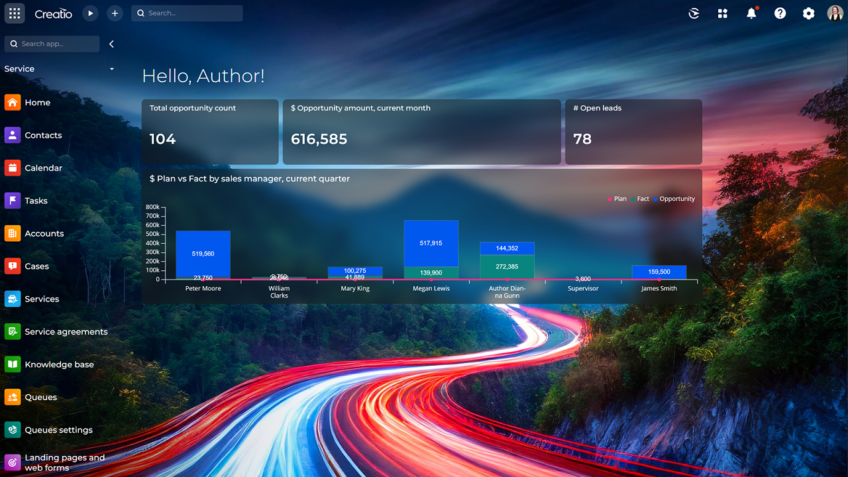This screenshot has width=848, height=477.
Task: Open the Queues section label
Action: tap(41, 397)
